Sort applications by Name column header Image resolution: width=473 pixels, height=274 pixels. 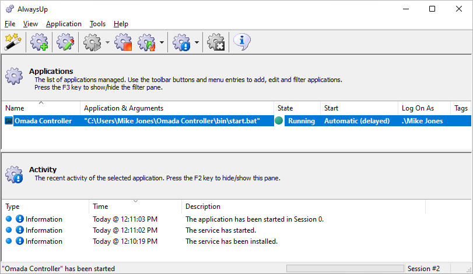point(41,108)
